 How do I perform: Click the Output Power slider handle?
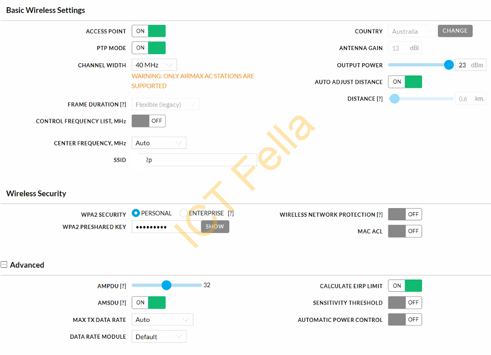coord(449,65)
